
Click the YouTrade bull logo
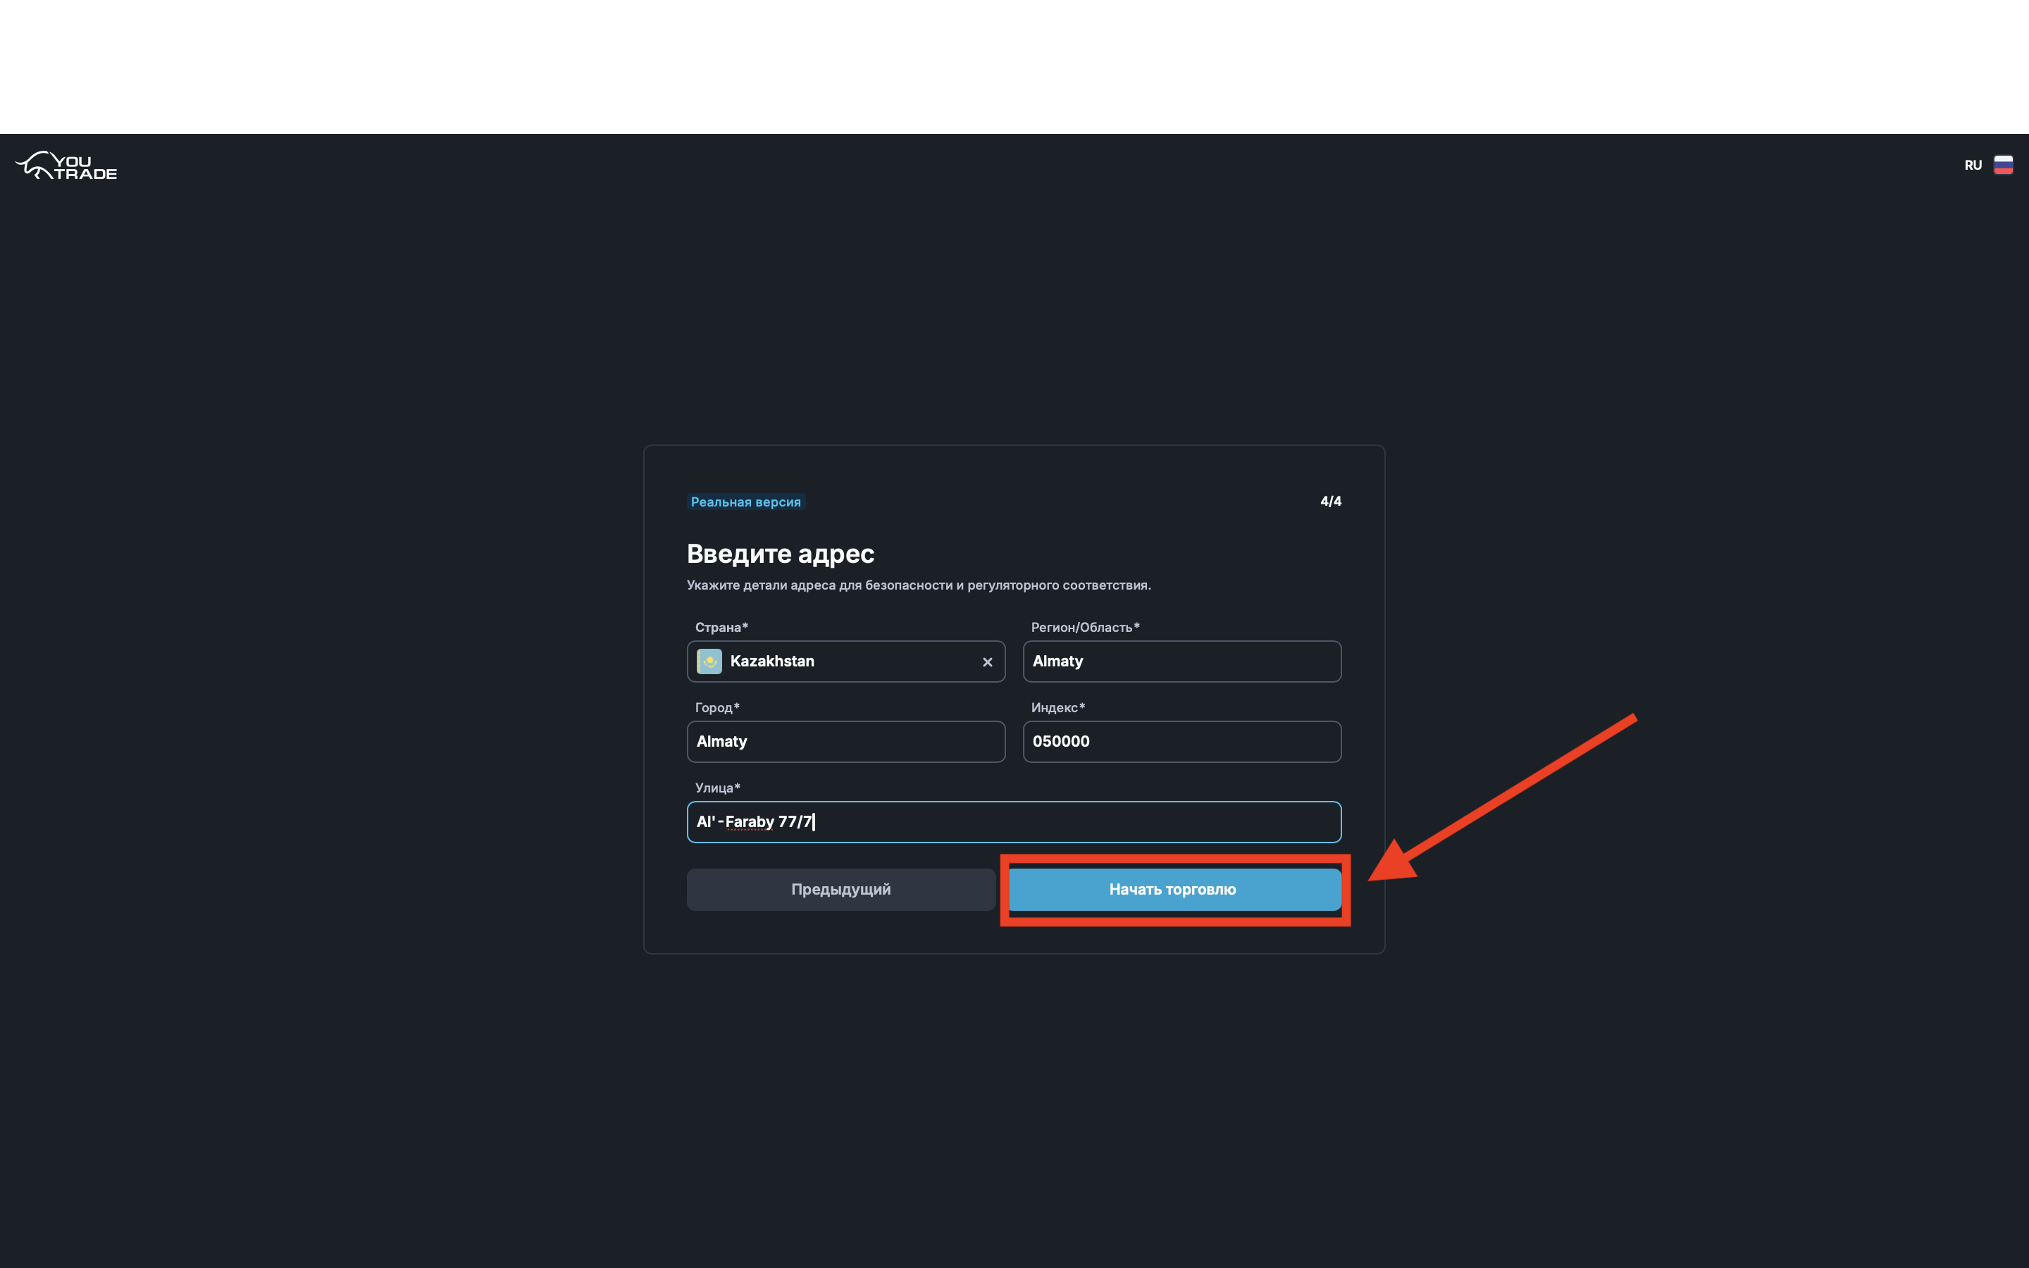tap(66, 166)
